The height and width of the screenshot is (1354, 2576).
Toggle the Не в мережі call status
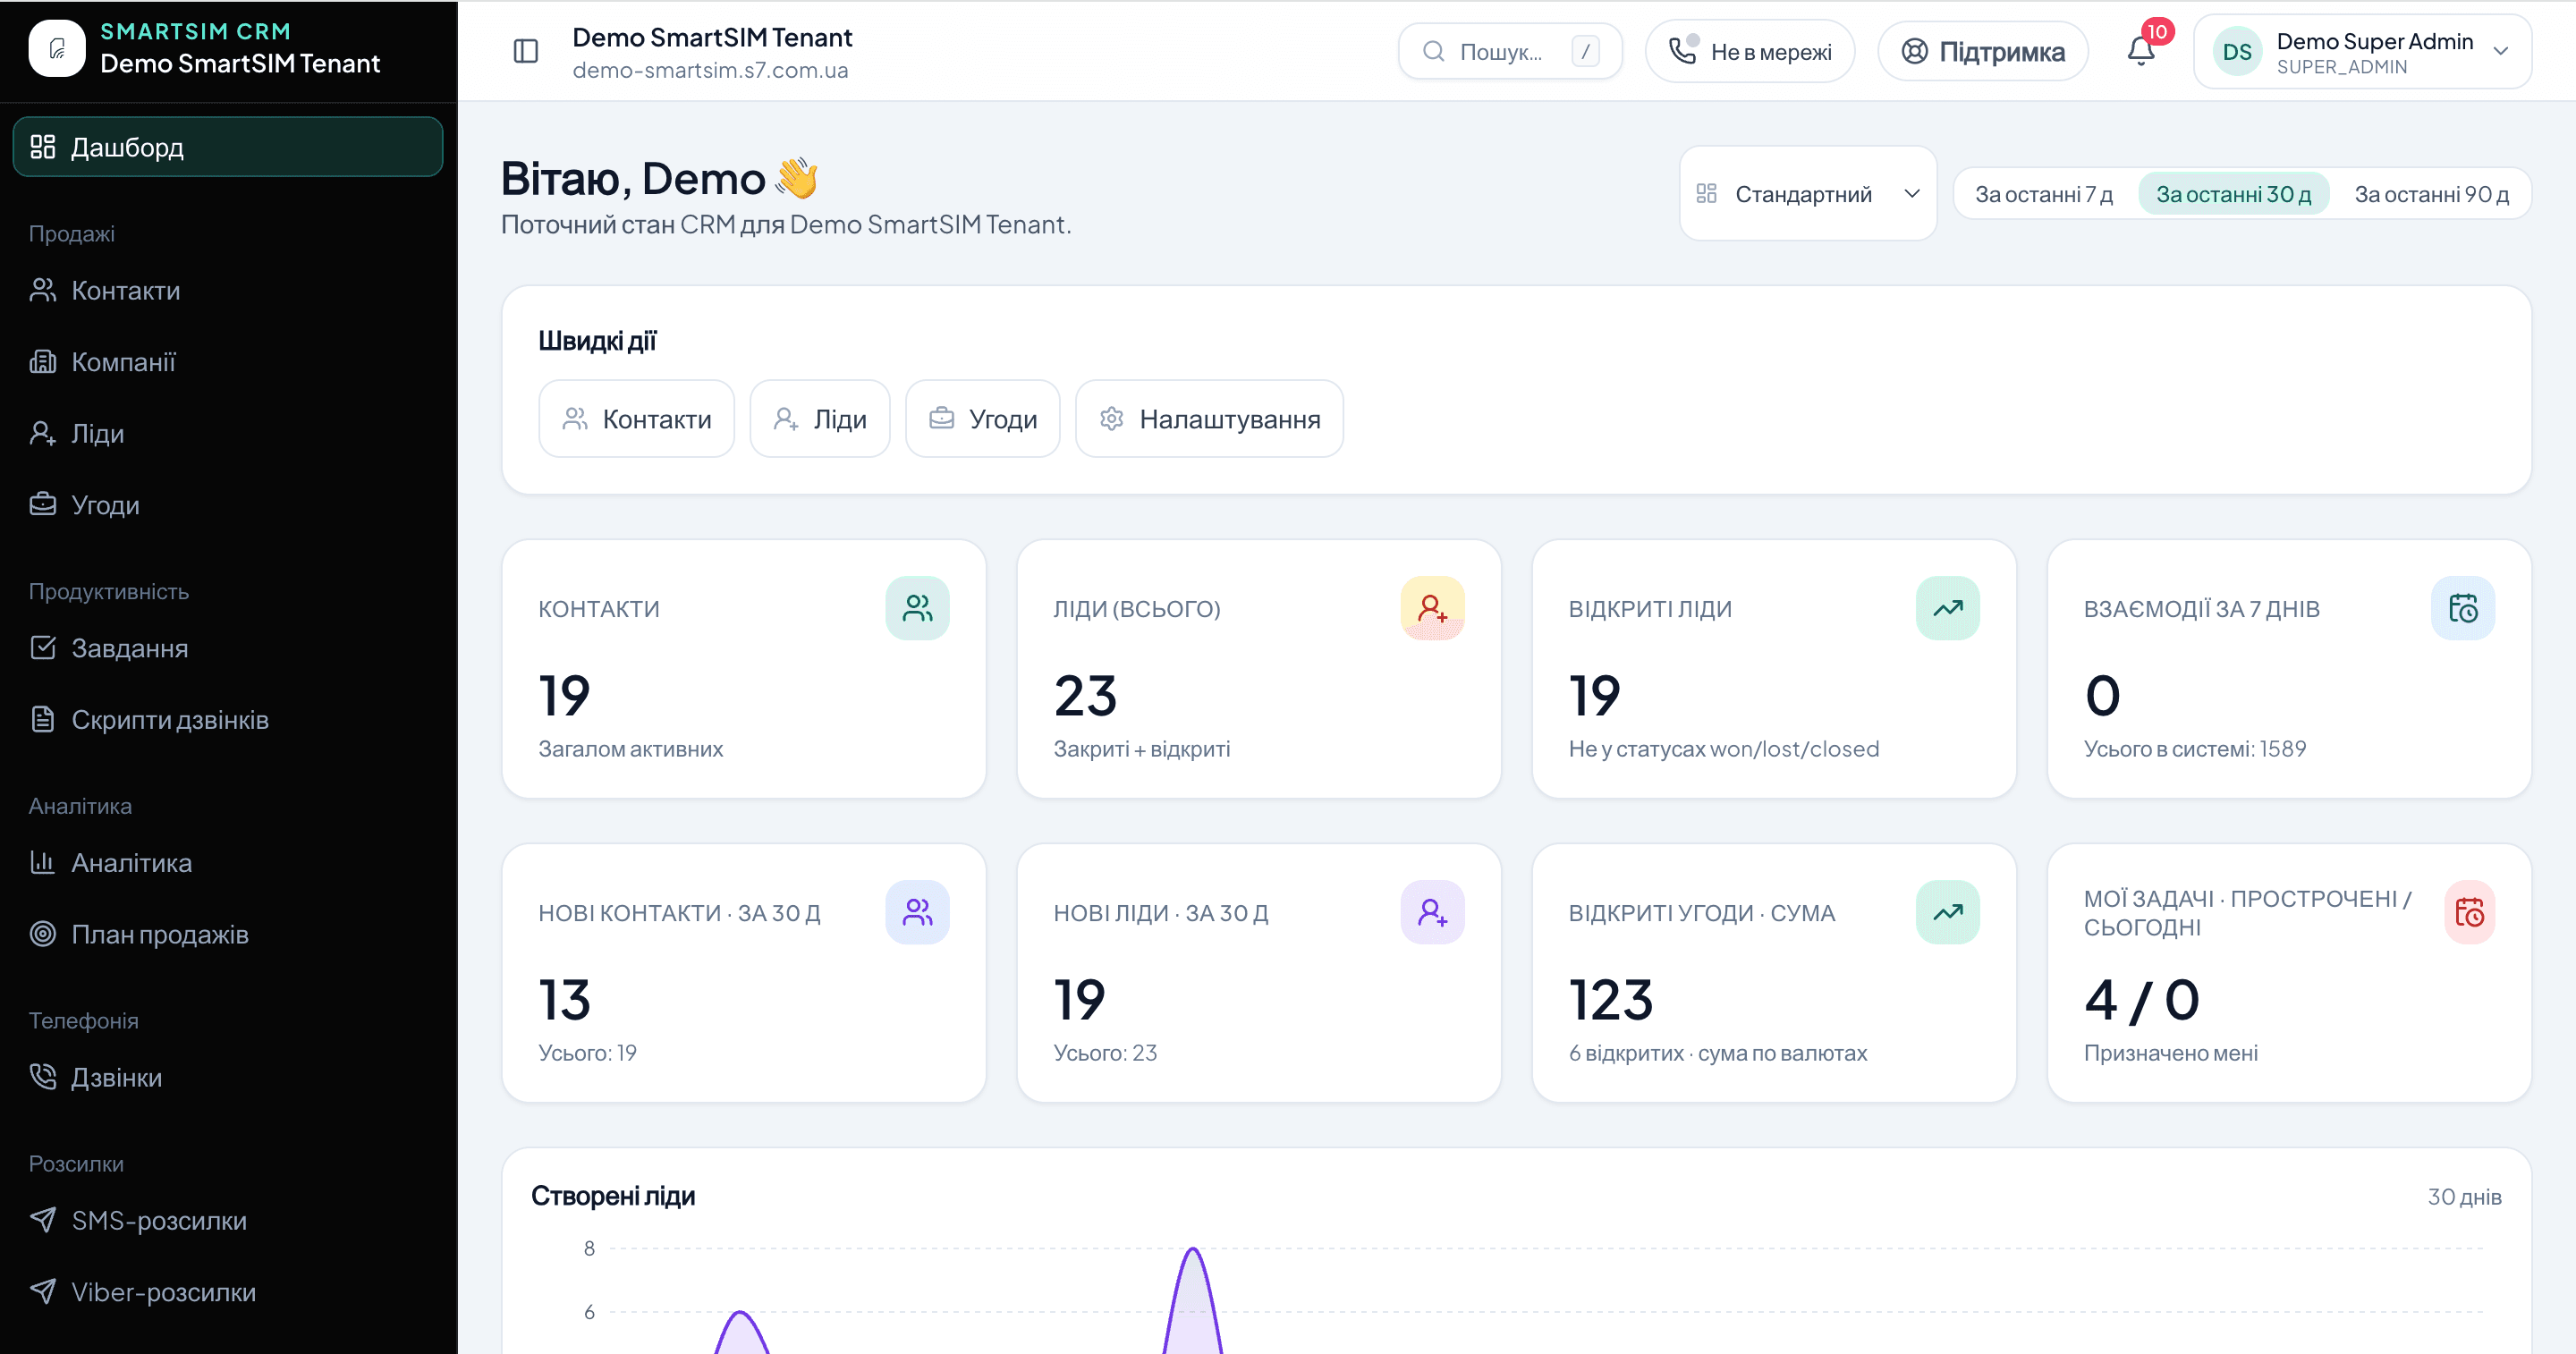tap(1750, 51)
